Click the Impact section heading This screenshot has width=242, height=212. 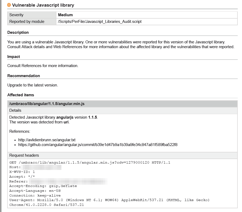coord(14,57)
